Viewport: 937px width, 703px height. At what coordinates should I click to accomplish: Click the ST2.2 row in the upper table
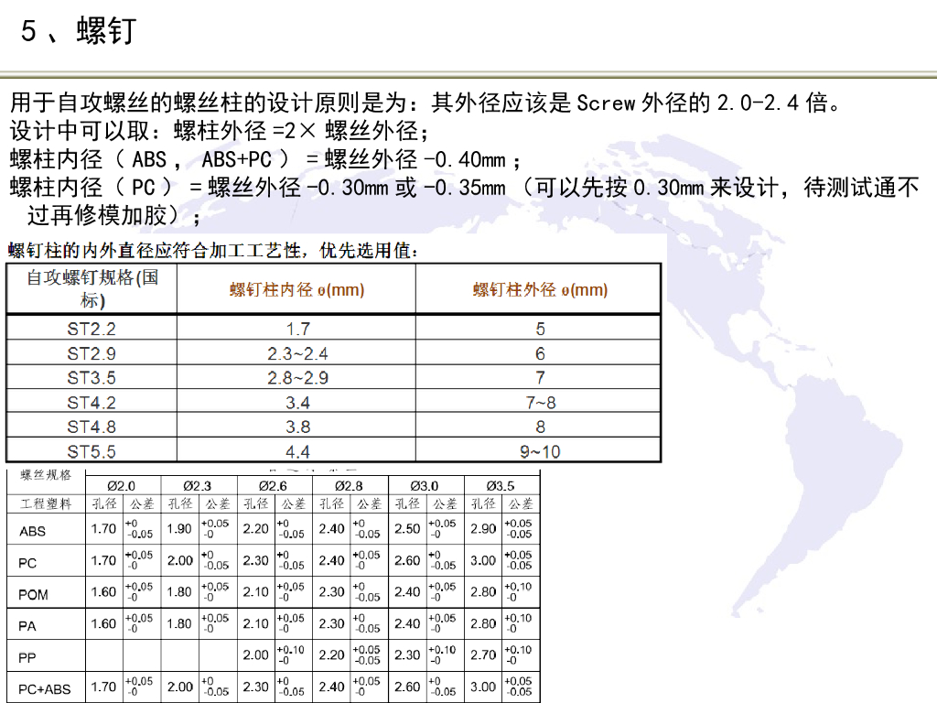coord(92,327)
